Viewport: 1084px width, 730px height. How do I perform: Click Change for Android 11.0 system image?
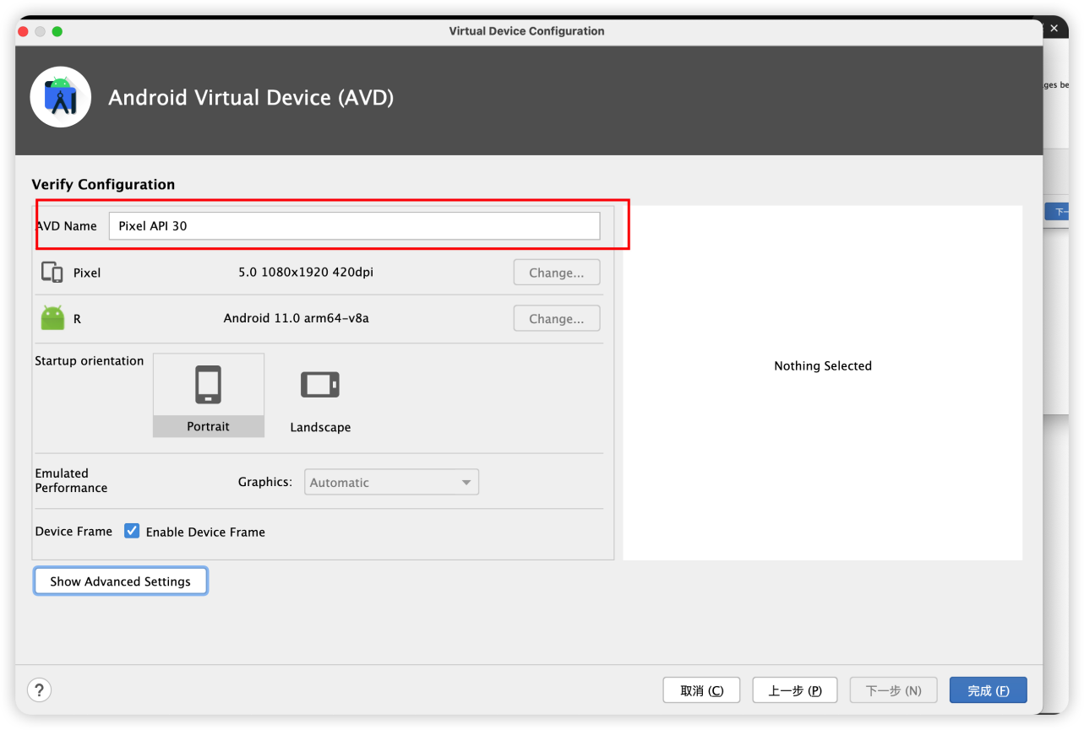(x=557, y=318)
